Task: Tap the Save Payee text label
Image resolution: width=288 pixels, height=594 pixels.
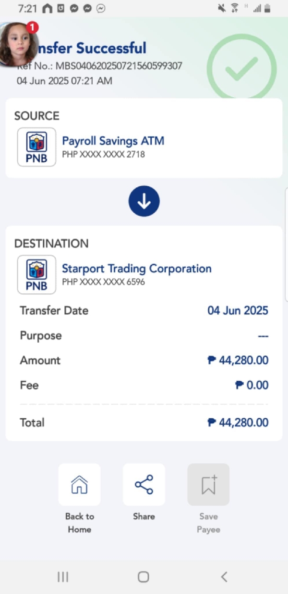Action: pos(208,523)
